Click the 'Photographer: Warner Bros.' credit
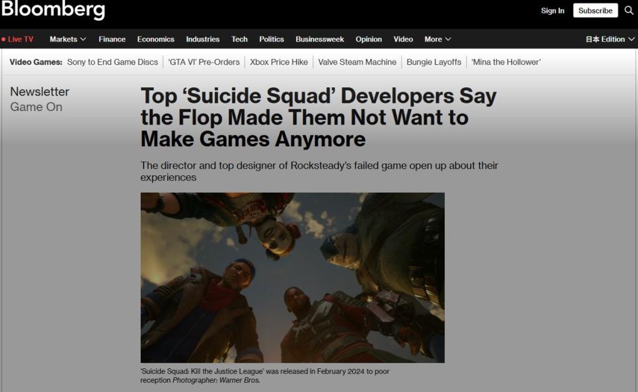Image resolution: width=638 pixels, height=392 pixels. 216,380
